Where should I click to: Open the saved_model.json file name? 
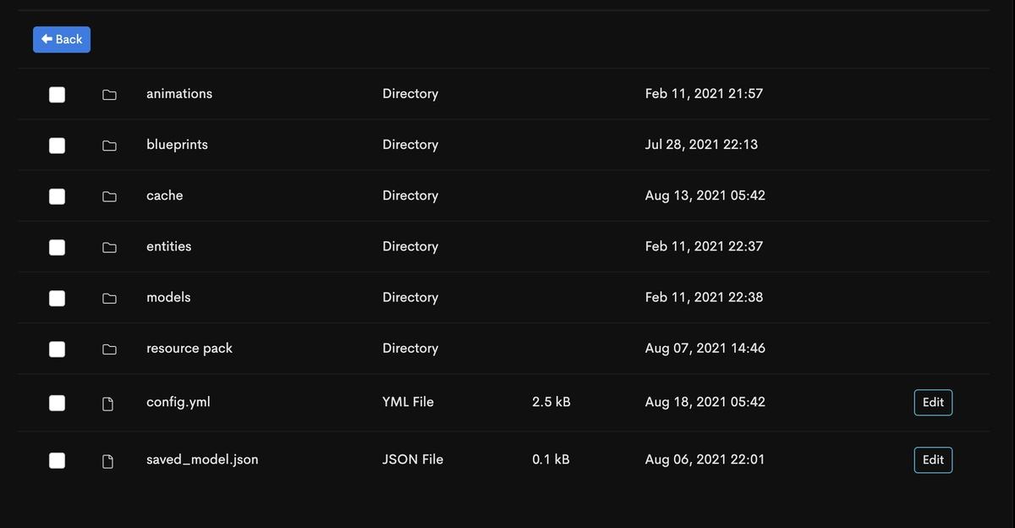tap(202, 459)
